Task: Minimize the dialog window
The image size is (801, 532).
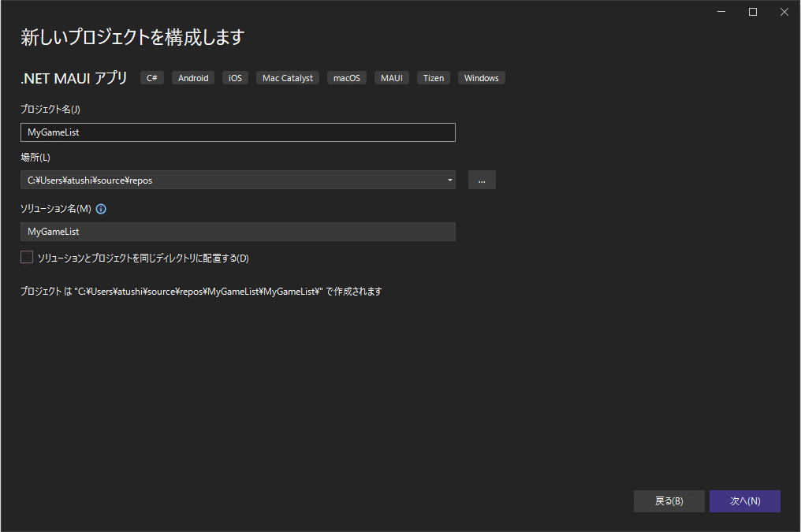Action: [721, 12]
